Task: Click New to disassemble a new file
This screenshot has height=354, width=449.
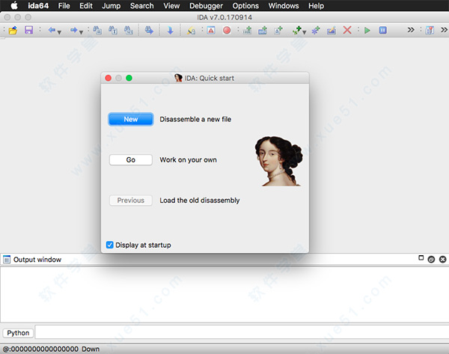Action: pyautogui.click(x=130, y=119)
